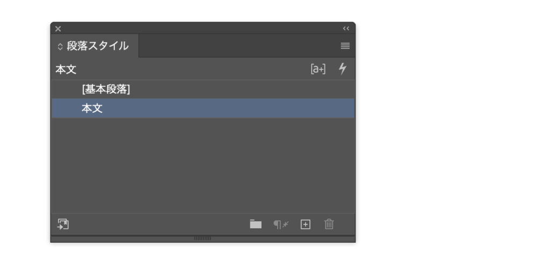
Task: Click the Quick Apply lightning bolt icon
Action: [x=342, y=69]
